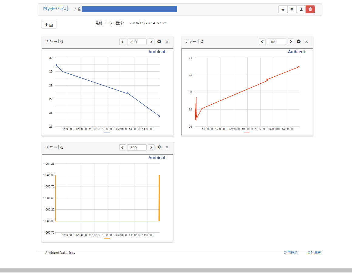
Task: Click the 最新データー登録 label
Action: click(110, 23)
